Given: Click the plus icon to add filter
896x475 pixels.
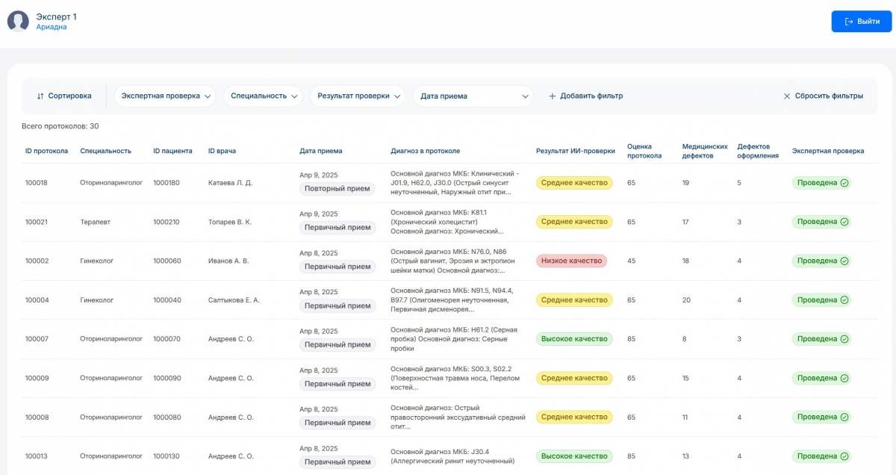Looking at the screenshot, I should click(x=553, y=96).
